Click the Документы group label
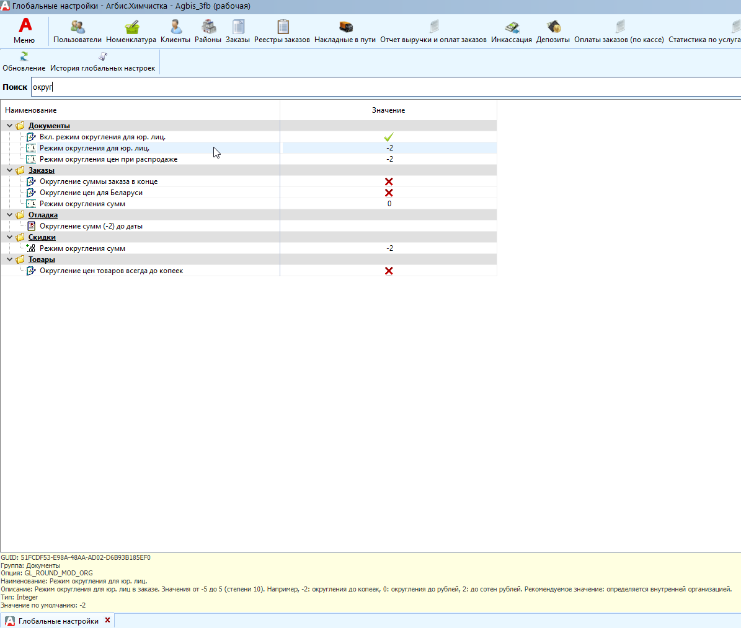Screen dimensions: 741x628 (x=49, y=126)
